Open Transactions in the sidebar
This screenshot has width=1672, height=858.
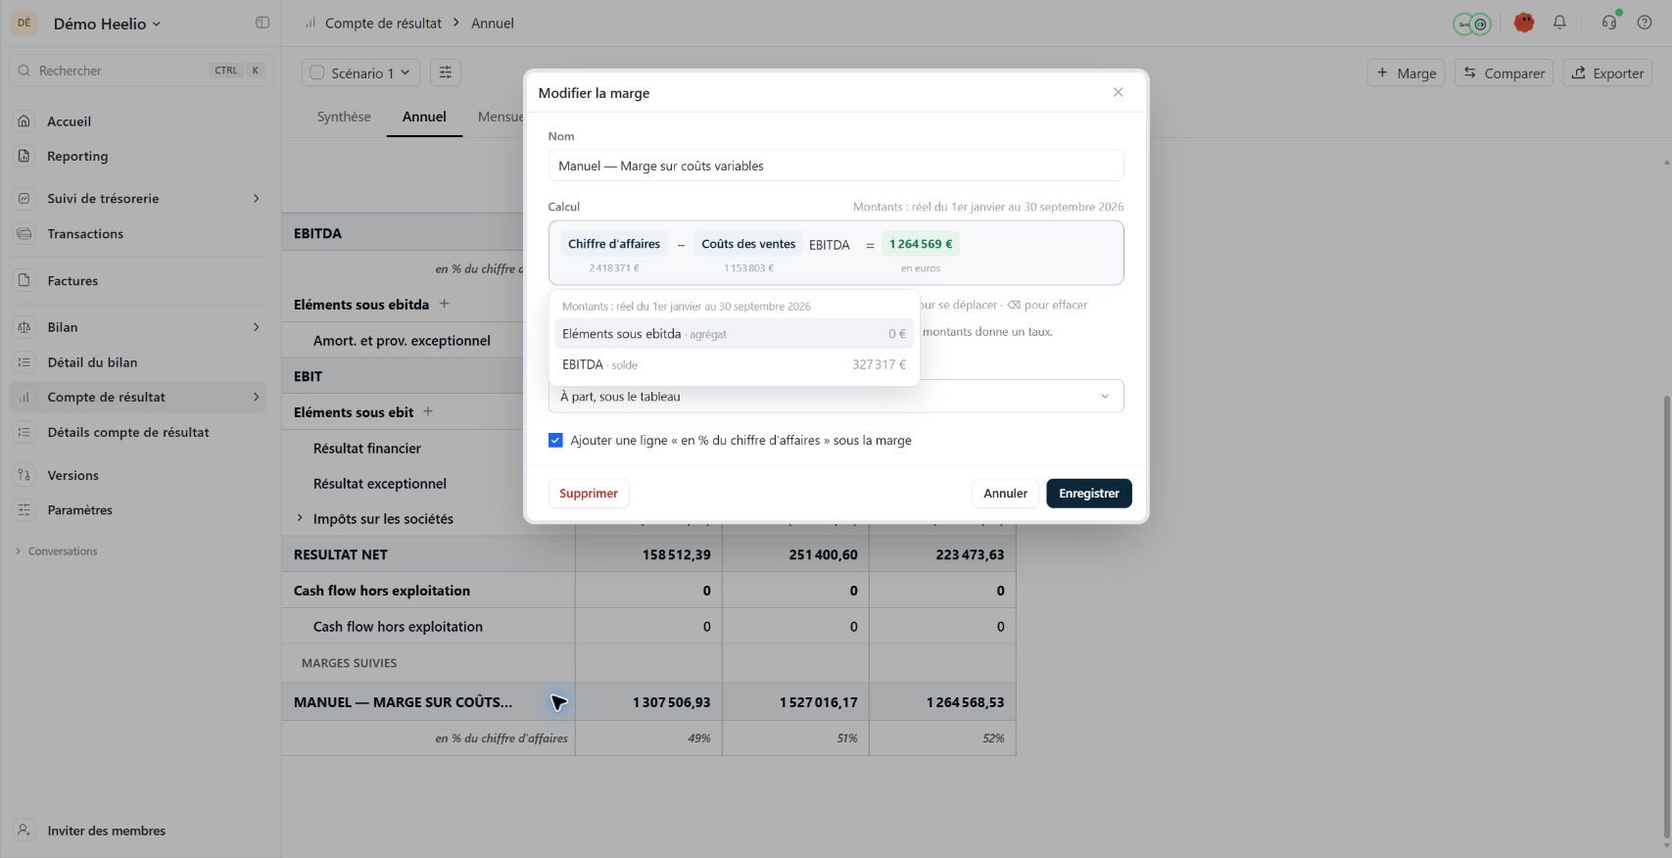137,233
